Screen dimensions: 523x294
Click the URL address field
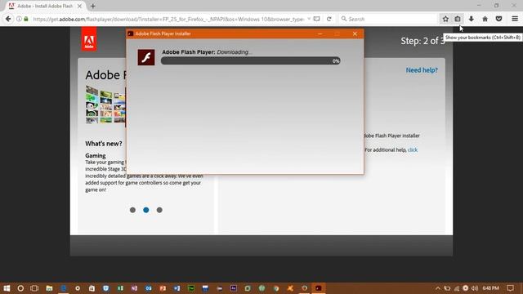pos(168,19)
